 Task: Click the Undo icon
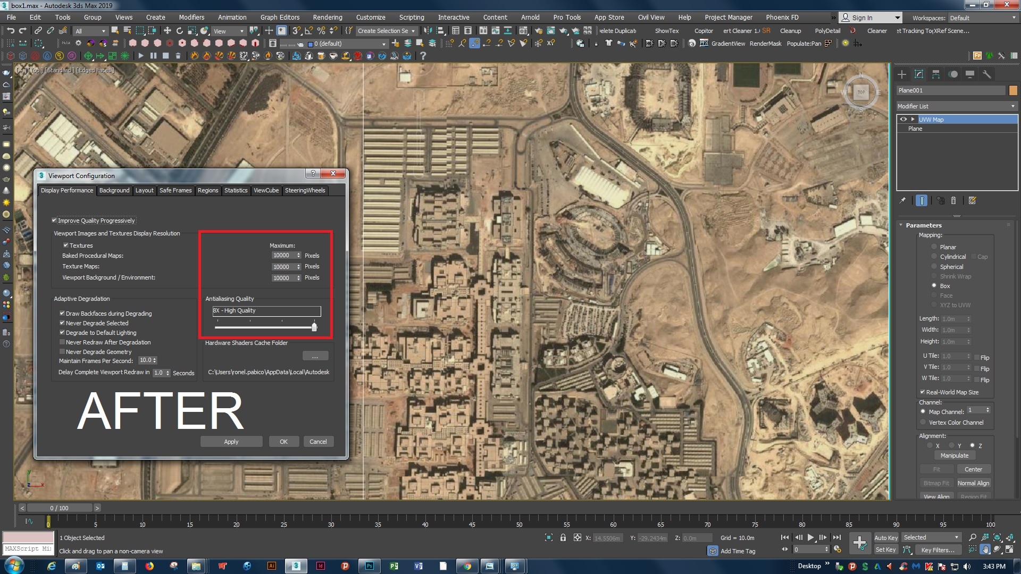(11, 31)
